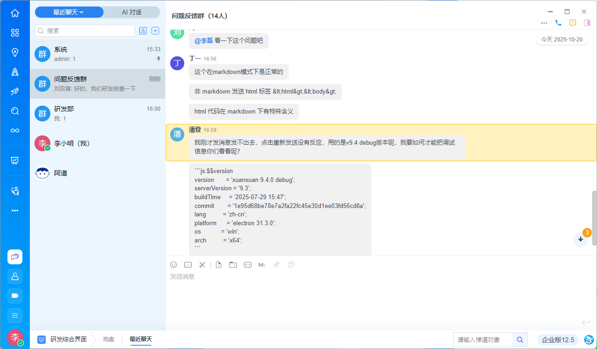
Task: Open the video camera icon in sidebar
Action: (x=15, y=296)
